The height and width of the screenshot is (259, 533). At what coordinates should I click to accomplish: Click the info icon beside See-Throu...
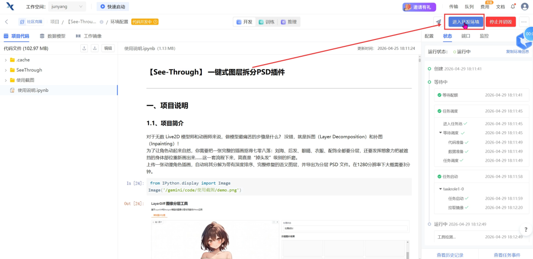tap(101, 22)
